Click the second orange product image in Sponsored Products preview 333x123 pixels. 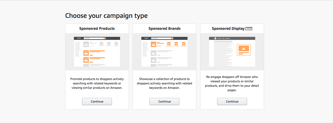pyautogui.click(x=86, y=60)
